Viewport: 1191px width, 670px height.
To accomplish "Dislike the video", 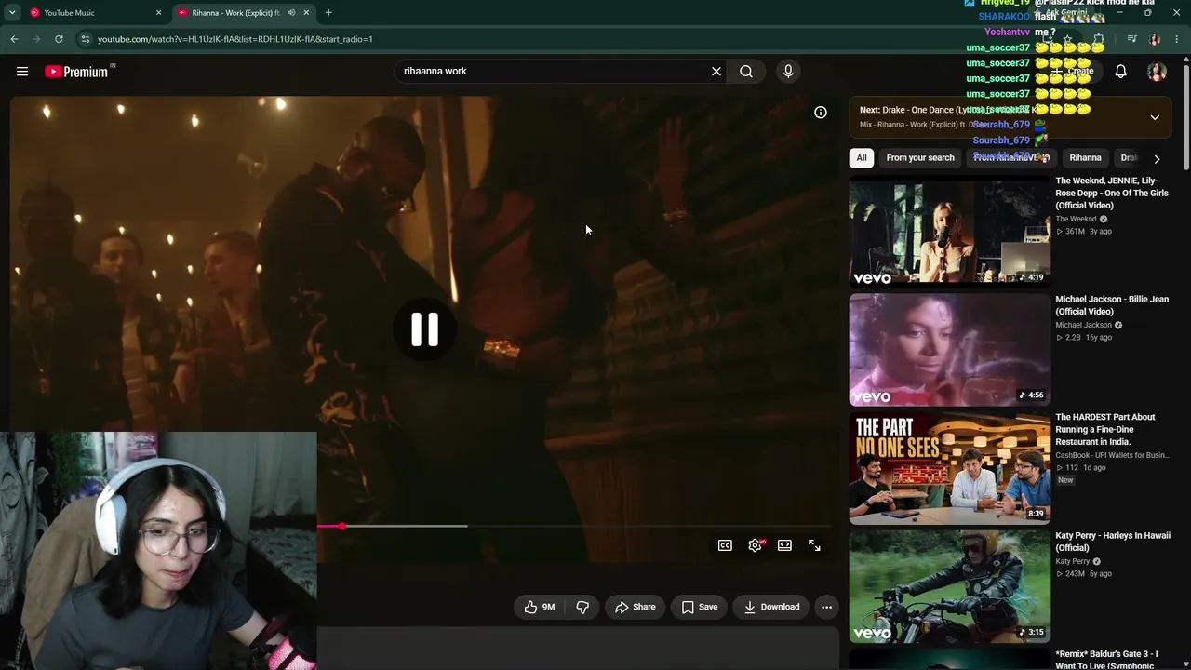I will pos(582,608).
